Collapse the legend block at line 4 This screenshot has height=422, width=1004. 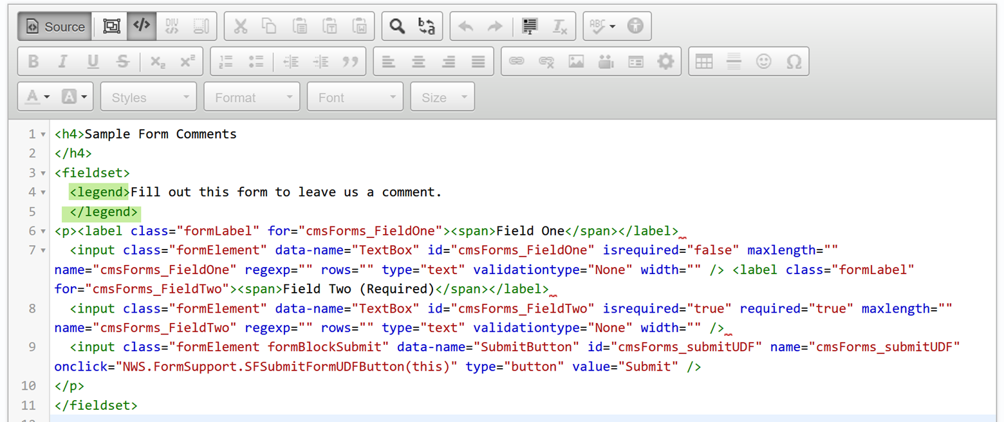click(x=42, y=192)
